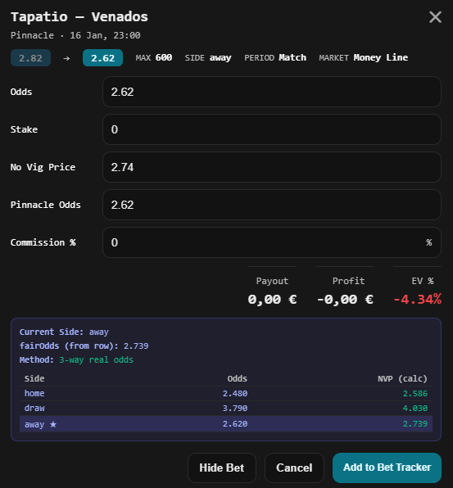This screenshot has width=453, height=488.
Task: Click the Hide Bet button
Action: tap(222, 468)
